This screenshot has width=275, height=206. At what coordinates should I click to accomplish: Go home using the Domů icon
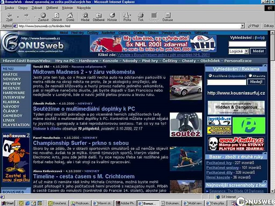point(70,17)
